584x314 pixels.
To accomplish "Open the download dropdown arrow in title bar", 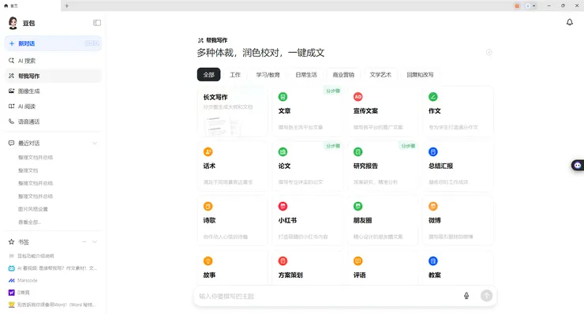I will click(x=534, y=6).
